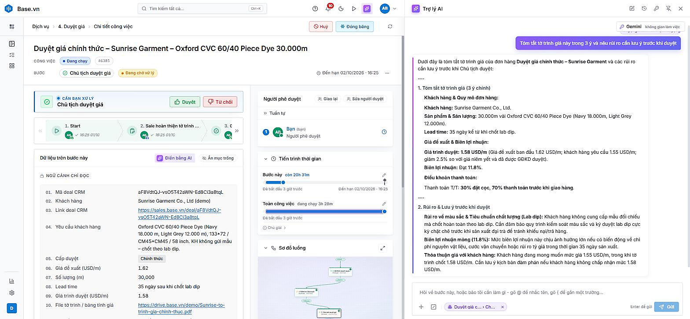Open the bar chart reports icon

point(12,281)
